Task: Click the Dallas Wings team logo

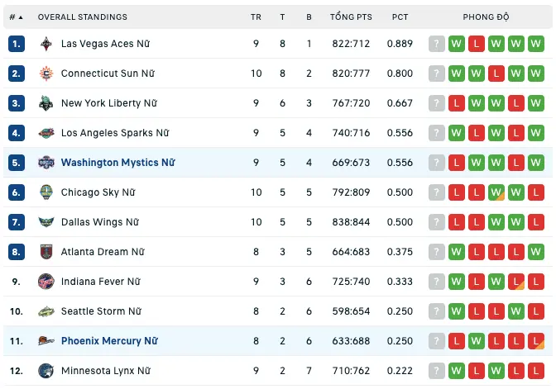Action: point(46,222)
